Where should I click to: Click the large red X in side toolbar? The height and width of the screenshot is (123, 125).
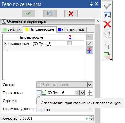(x=107, y=24)
